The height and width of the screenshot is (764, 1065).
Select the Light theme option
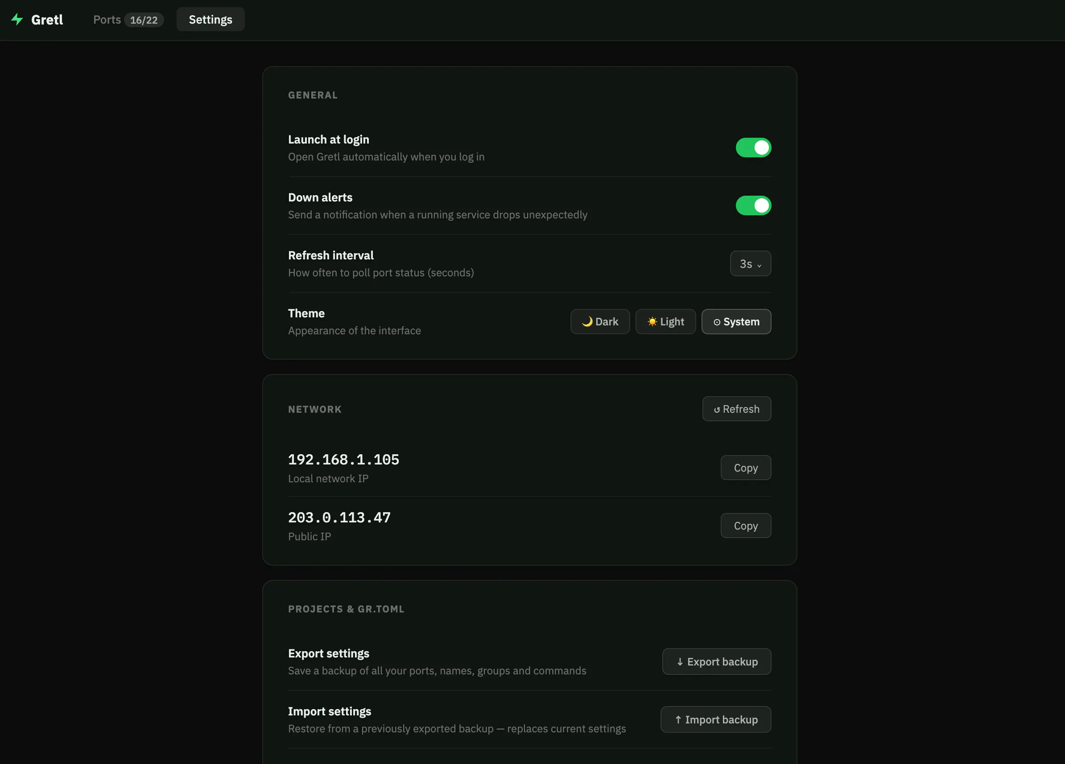(665, 322)
